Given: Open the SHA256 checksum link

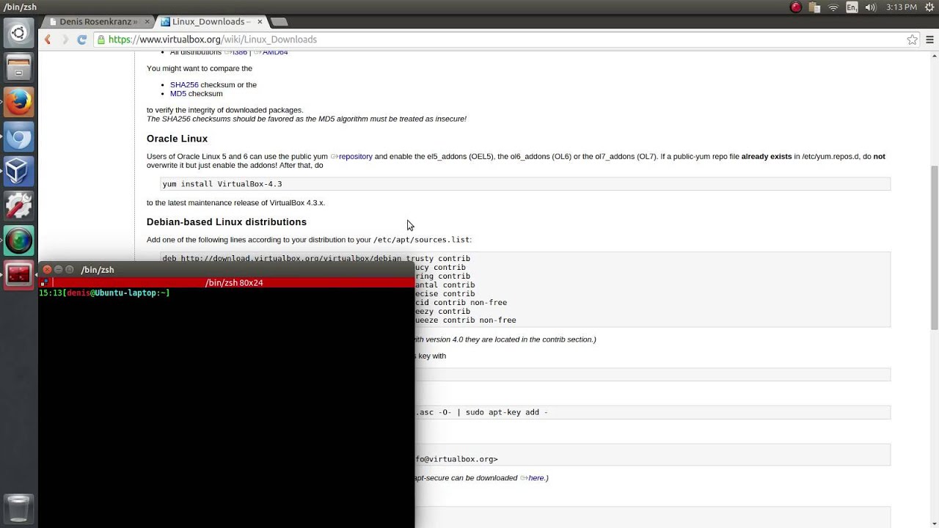Looking at the screenshot, I should click(x=184, y=85).
